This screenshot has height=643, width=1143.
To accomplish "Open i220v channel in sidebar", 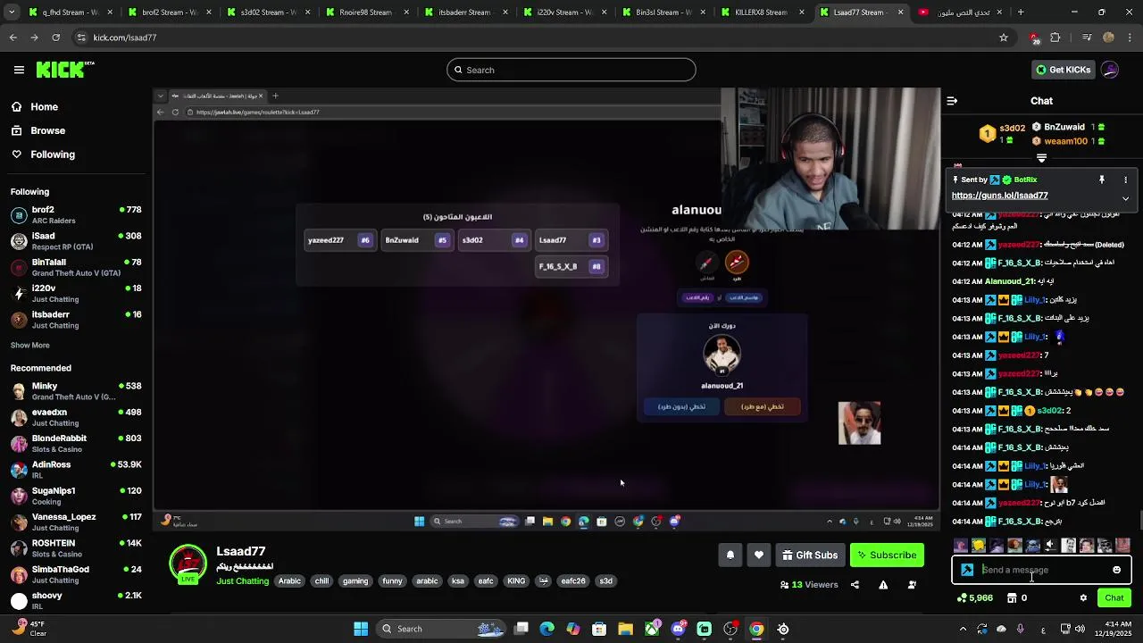I will (x=76, y=293).
